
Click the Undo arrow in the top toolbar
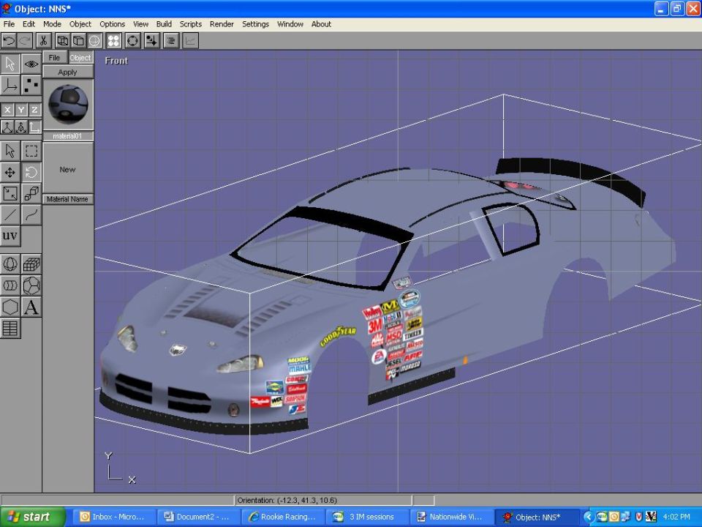coord(9,41)
